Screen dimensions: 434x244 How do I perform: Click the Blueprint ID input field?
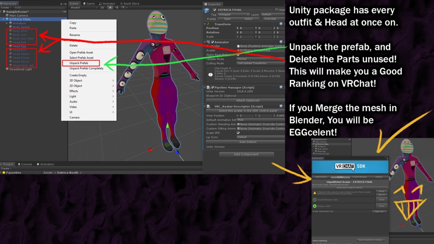(261, 96)
